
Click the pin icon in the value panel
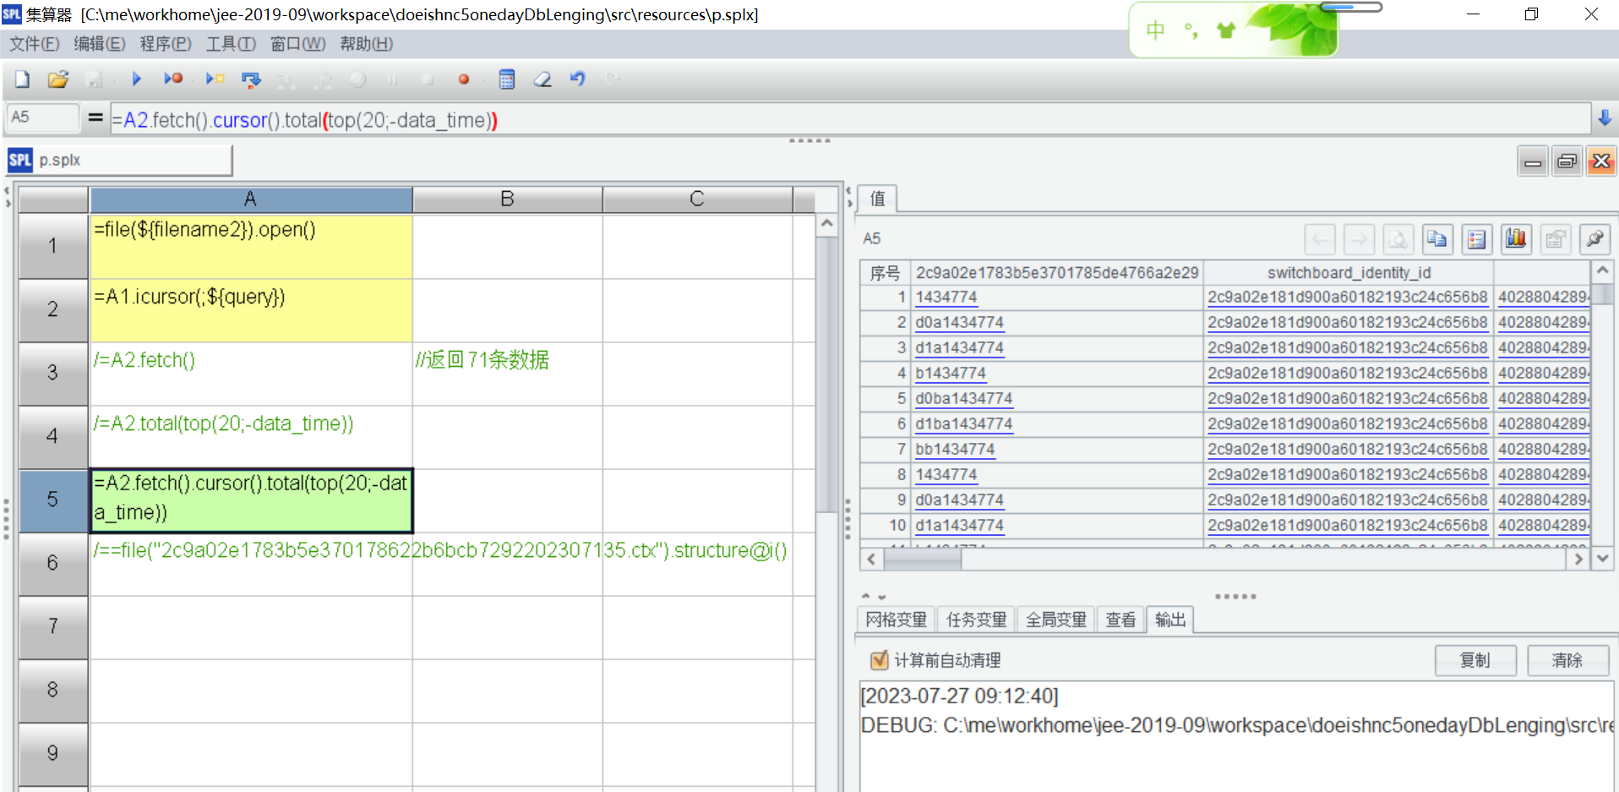point(1594,239)
